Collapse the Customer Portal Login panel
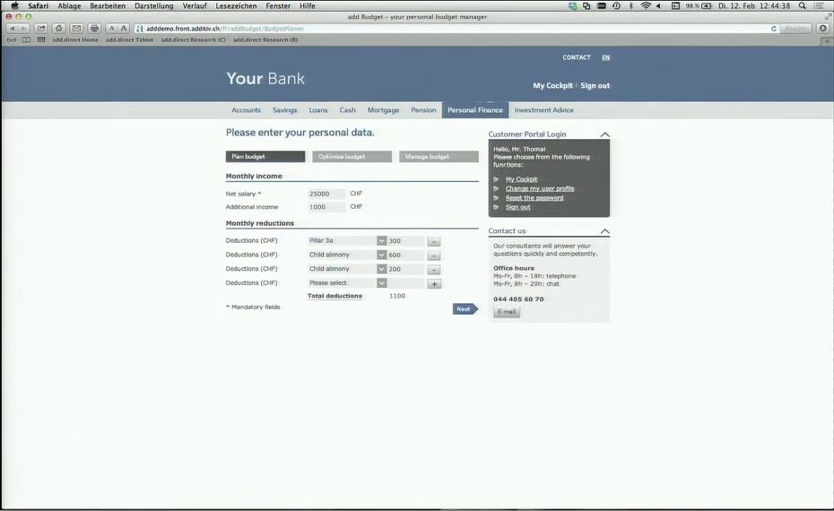Image resolution: width=834 pixels, height=511 pixels. pos(604,134)
